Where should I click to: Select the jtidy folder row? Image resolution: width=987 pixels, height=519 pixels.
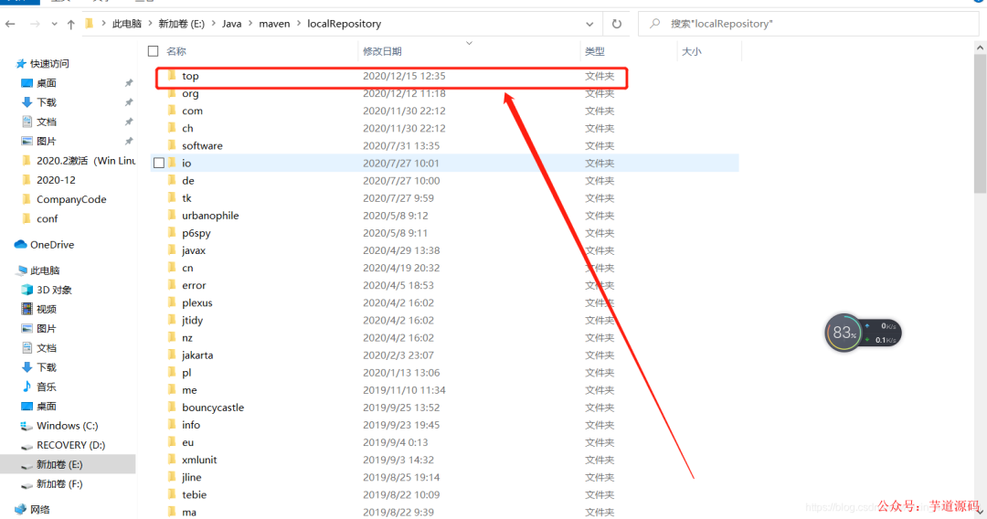pos(444,320)
